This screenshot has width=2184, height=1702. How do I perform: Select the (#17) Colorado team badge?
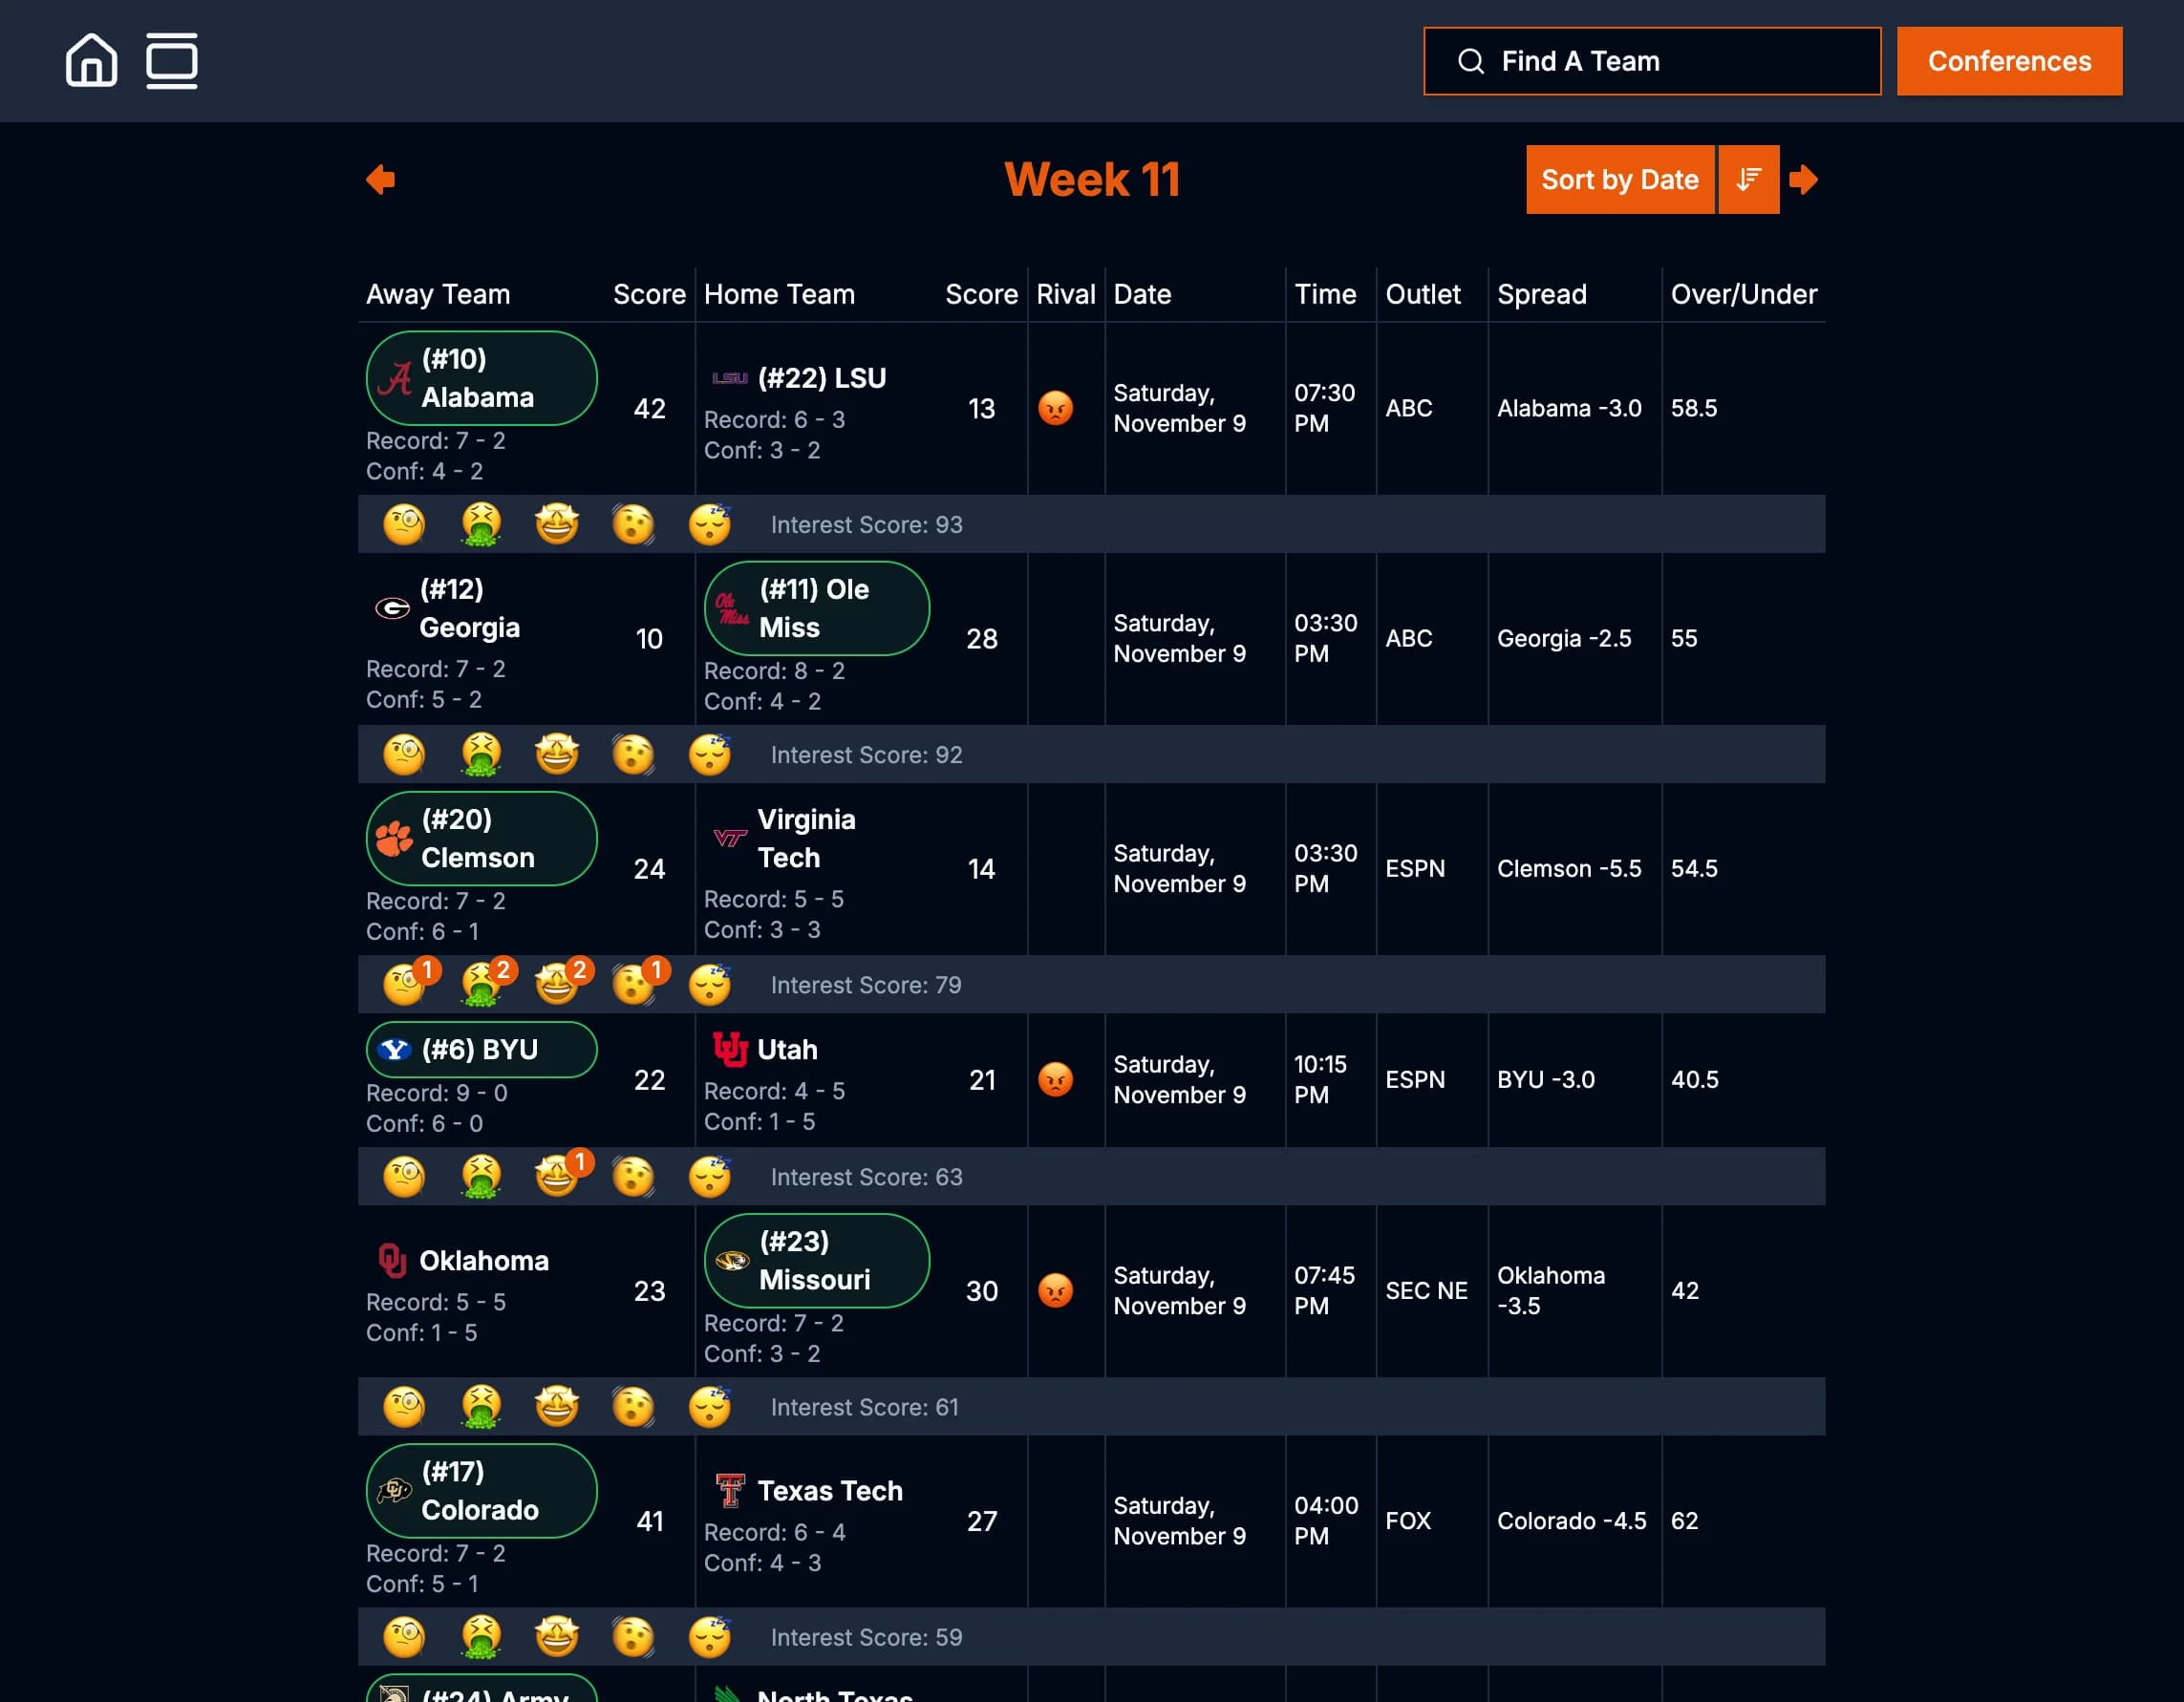tap(482, 1490)
